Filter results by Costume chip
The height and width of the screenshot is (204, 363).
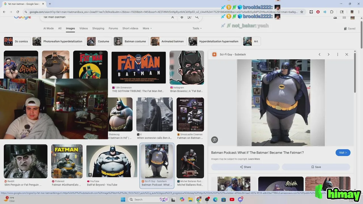coord(99,41)
